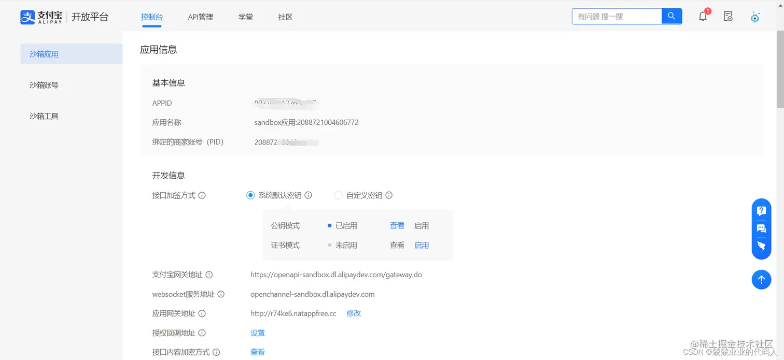
Task: Click the 有问题 搜一搜 search field
Action: (617, 17)
